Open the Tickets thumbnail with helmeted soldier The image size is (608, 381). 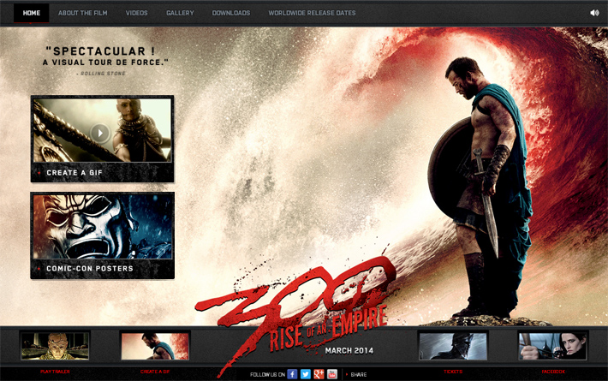(x=453, y=346)
